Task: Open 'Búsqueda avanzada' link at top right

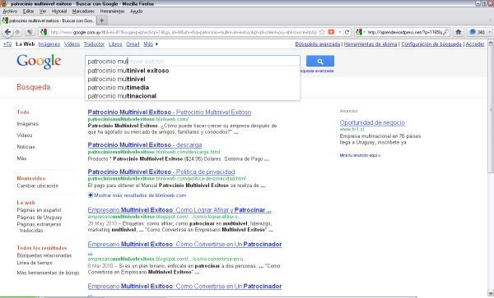Action: pyautogui.click(x=318, y=44)
